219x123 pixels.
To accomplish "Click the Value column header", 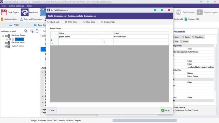I will pos(86,33).
